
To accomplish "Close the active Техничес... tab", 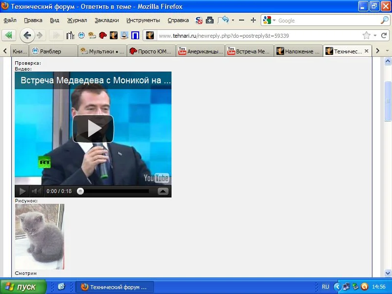I will tap(367, 51).
